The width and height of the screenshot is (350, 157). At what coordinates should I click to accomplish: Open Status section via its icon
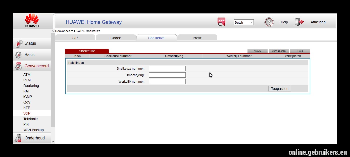click(19, 43)
